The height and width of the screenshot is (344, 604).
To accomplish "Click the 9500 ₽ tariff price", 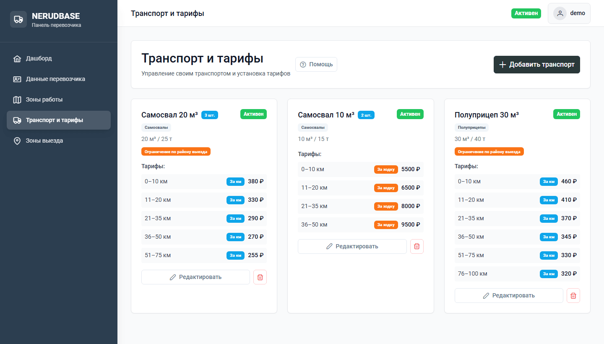I will click(411, 225).
